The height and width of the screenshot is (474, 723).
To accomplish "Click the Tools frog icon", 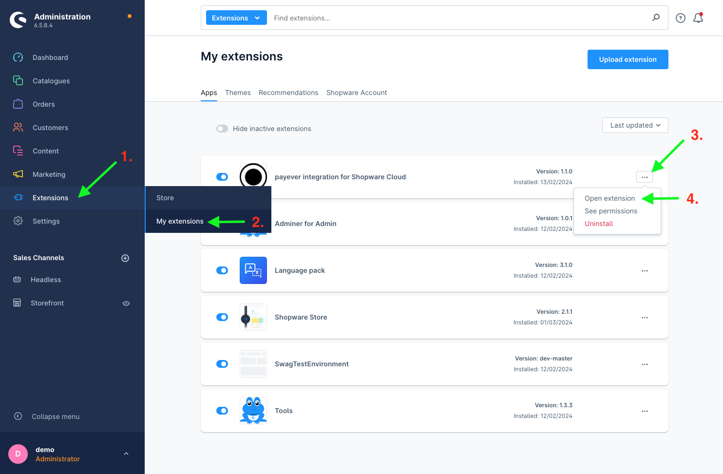I will pos(253,411).
